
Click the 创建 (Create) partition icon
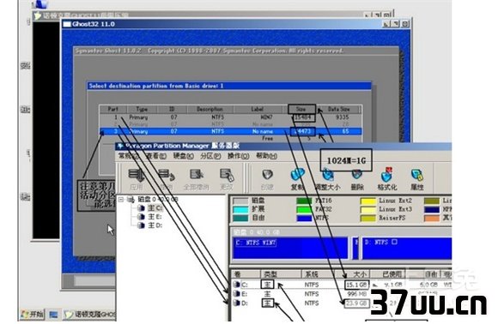click(x=267, y=179)
